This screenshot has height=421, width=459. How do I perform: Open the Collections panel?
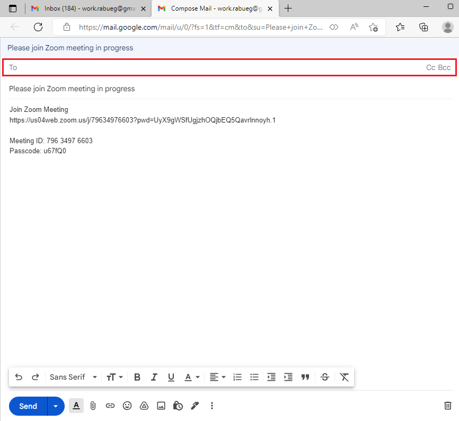423,27
